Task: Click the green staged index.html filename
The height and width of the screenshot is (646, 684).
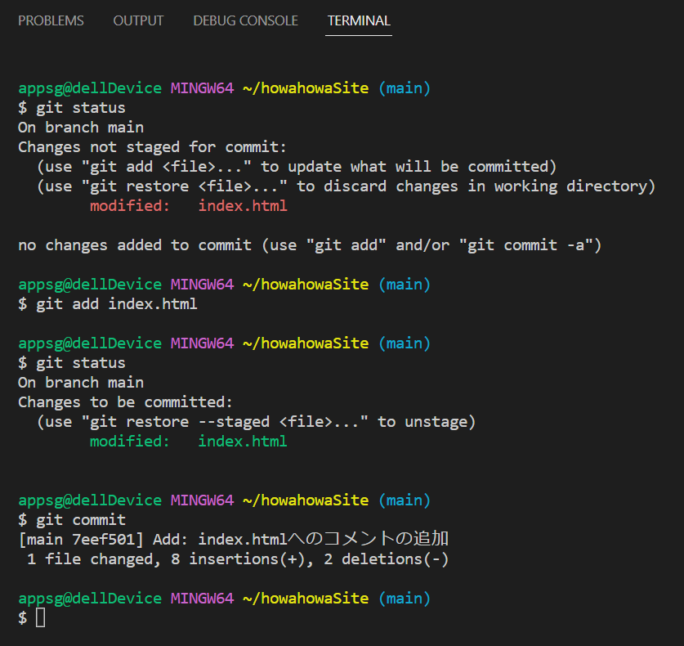Action: click(243, 441)
